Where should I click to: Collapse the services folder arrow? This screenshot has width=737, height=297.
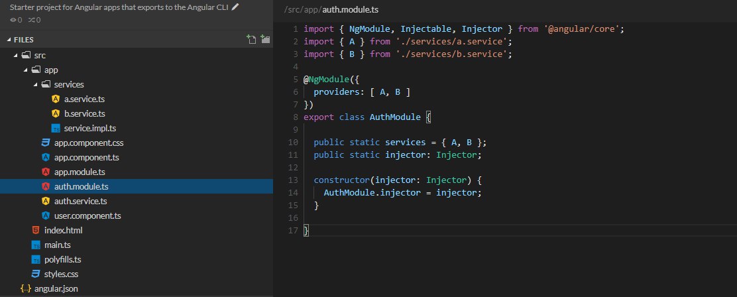coord(35,85)
